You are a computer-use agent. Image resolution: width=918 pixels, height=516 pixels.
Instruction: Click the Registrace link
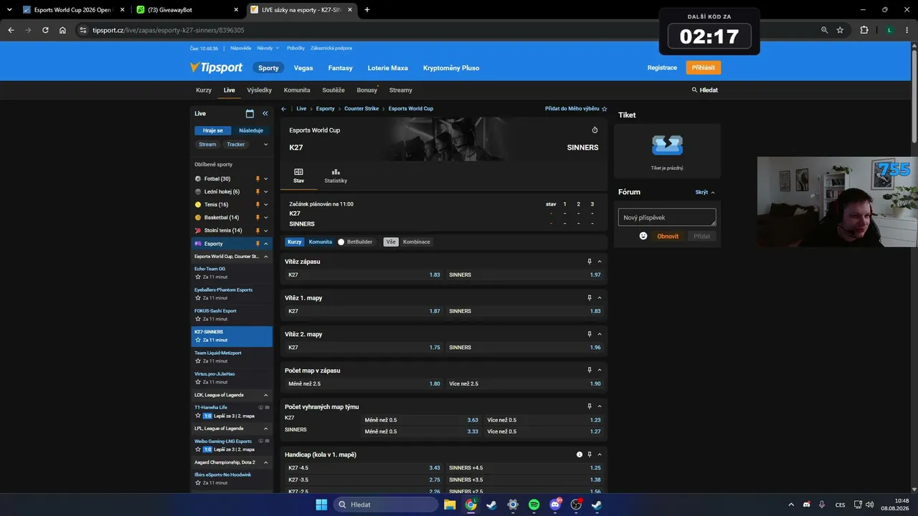coord(662,67)
